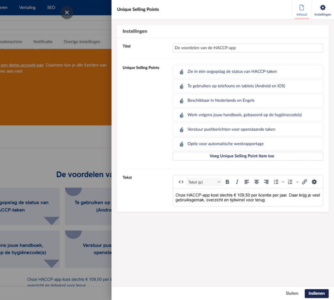Open editor settings gear in toolbar
The width and height of the screenshot is (334, 300).
click(314, 182)
